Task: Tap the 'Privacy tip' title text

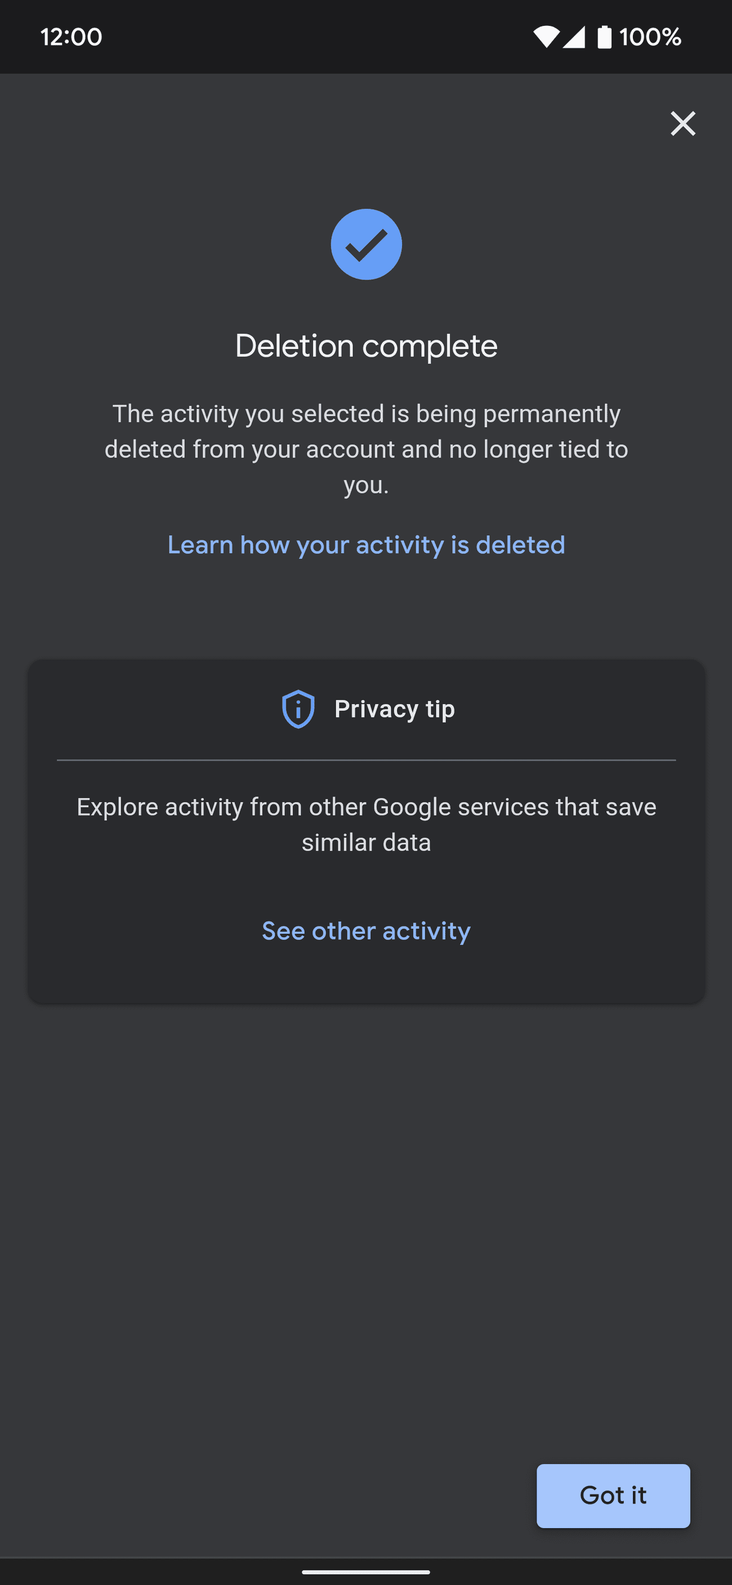Action: pos(395,709)
